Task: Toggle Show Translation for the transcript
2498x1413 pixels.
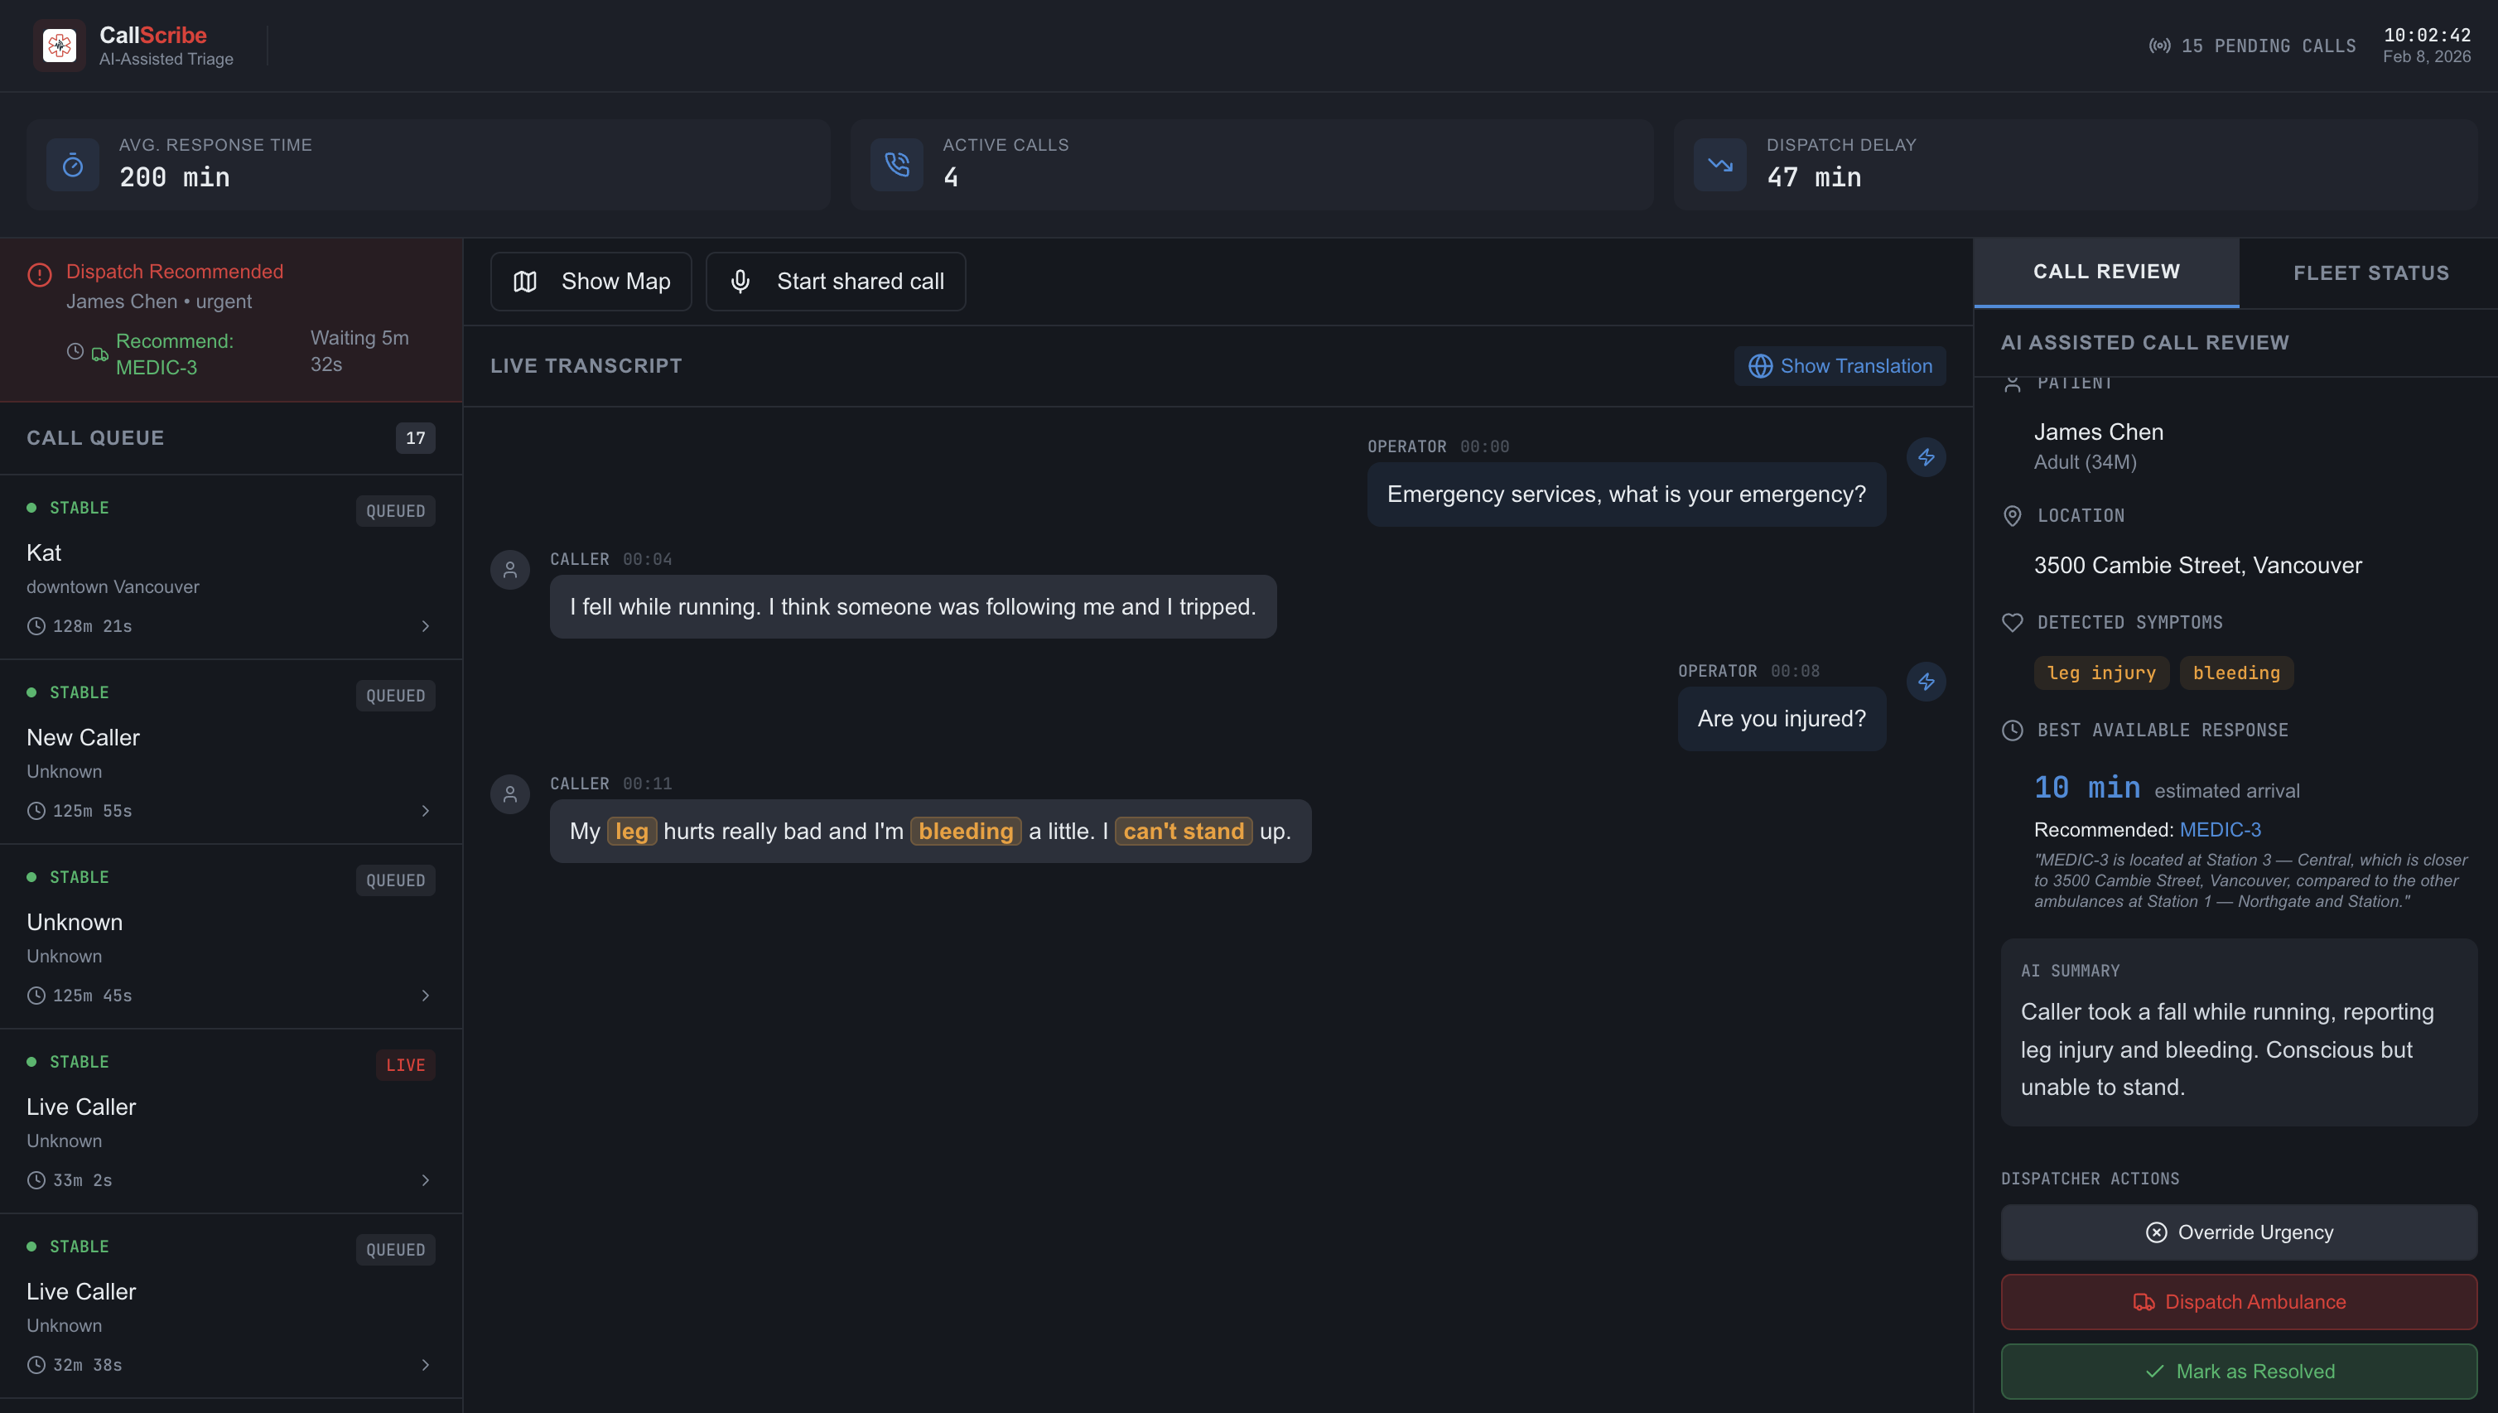Action: click(x=1839, y=366)
